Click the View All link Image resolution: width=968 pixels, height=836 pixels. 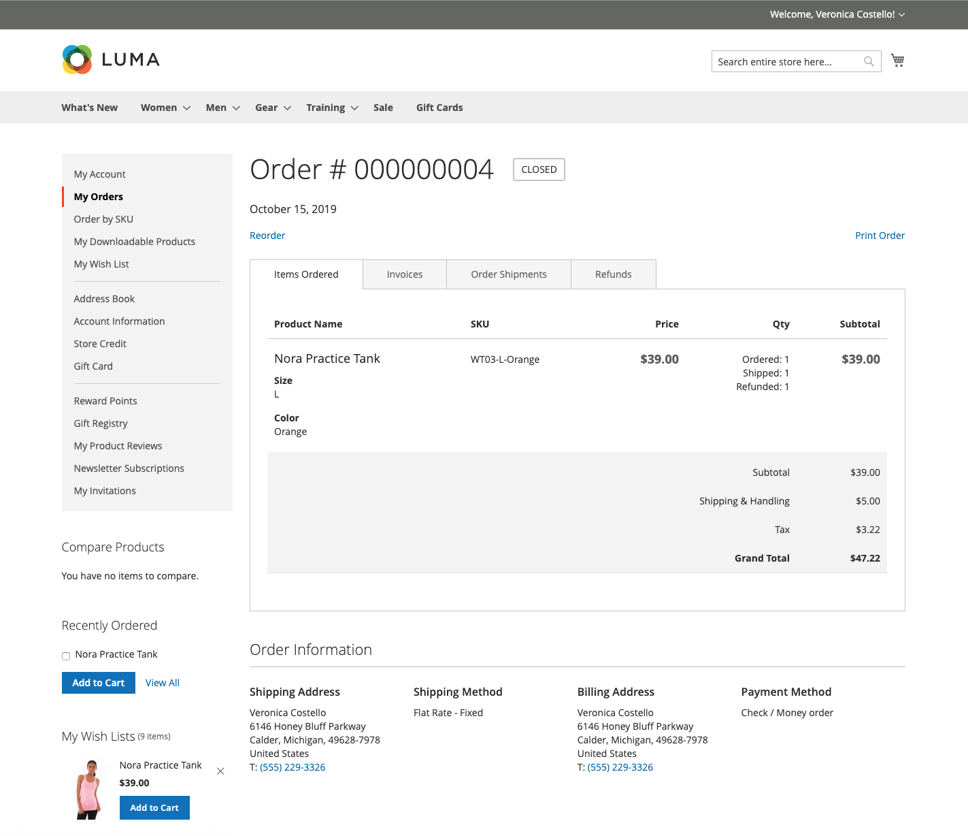pos(163,683)
